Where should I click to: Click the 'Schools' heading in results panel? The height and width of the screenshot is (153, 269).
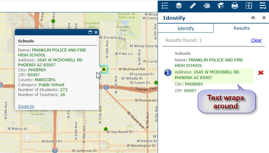pos(183,53)
